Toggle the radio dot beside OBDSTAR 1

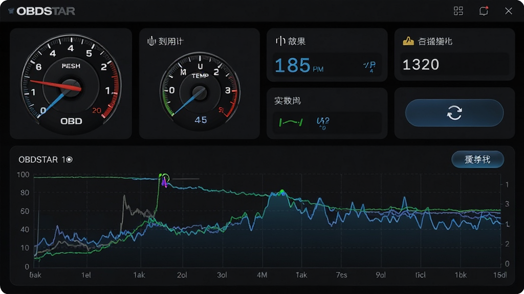point(69,160)
